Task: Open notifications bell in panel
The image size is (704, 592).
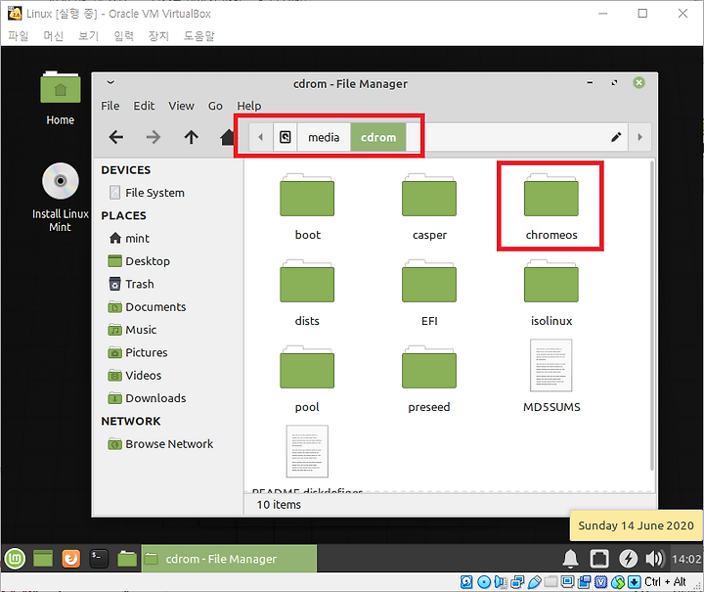Action: click(571, 559)
